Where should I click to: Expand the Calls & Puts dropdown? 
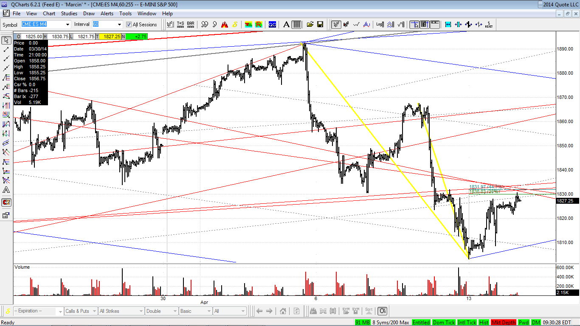[x=80, y=311]
